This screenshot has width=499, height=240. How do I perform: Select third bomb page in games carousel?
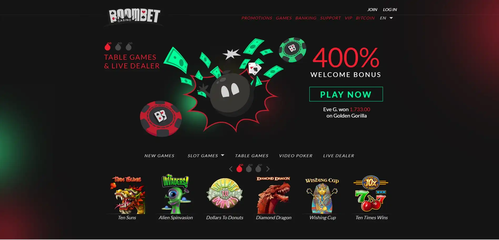pyautogui.click(x=259, y=168)
